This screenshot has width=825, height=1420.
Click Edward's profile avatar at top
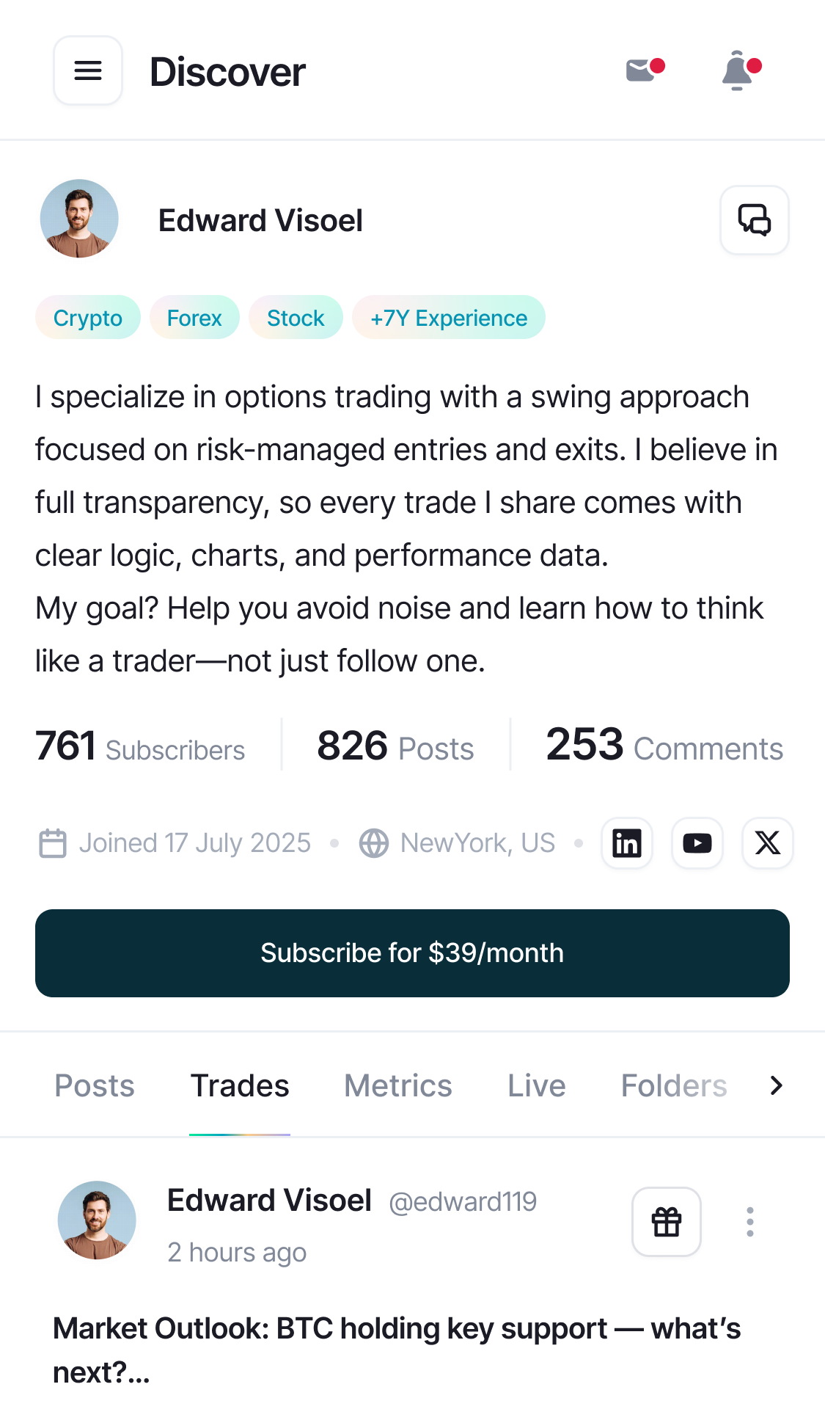(79, 219)
